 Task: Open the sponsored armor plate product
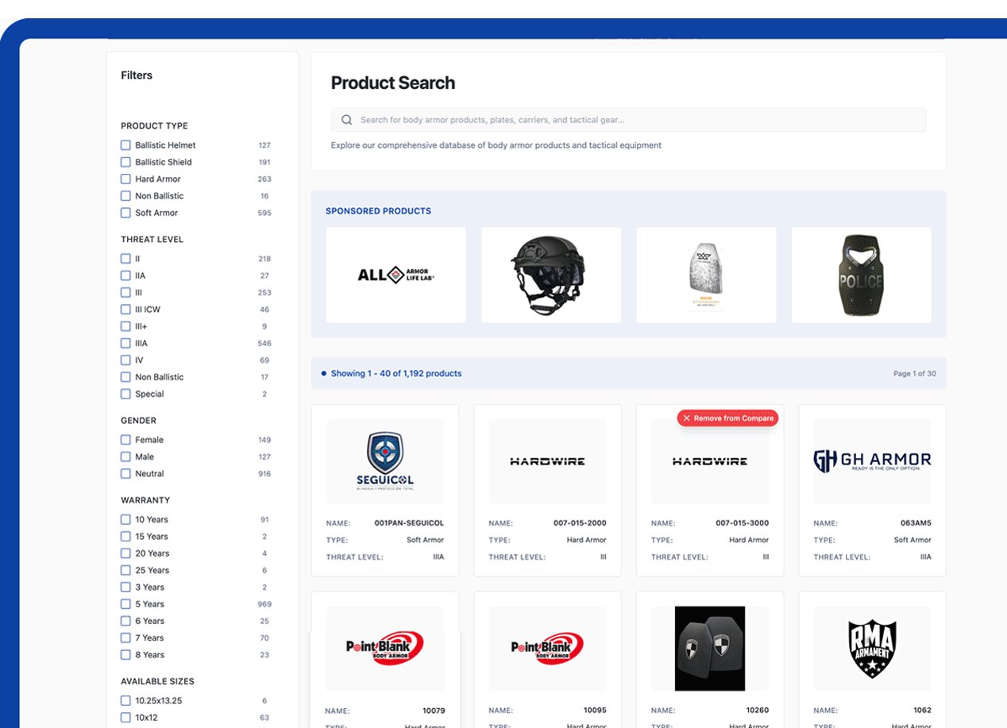click(x=706, y=275)
